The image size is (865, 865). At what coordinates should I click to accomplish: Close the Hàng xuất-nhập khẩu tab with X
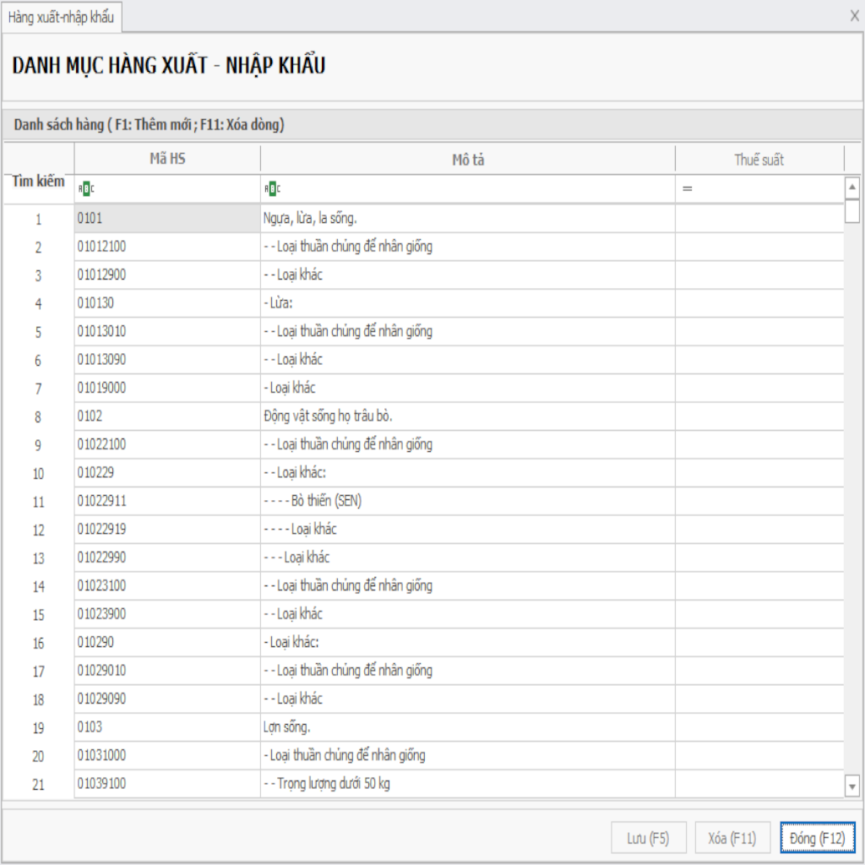(854, 15)
